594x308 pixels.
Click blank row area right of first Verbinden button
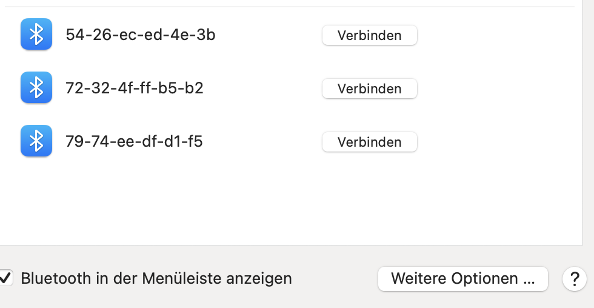click(x=497, y=35)
